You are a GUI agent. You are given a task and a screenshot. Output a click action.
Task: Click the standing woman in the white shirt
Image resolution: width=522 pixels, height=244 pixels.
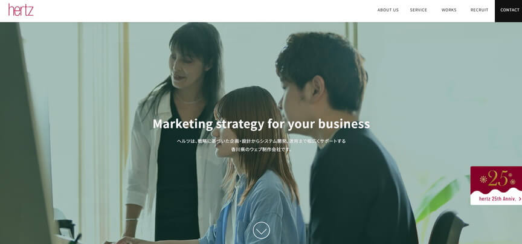pyautogui.click(x=175, y=133)
